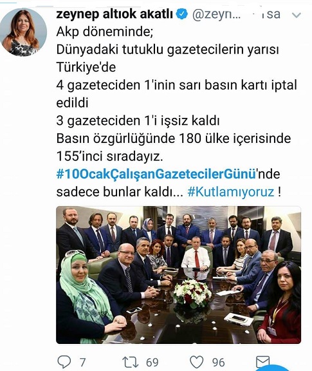
Task: Click the like count 96
Action: click(219, 362)
